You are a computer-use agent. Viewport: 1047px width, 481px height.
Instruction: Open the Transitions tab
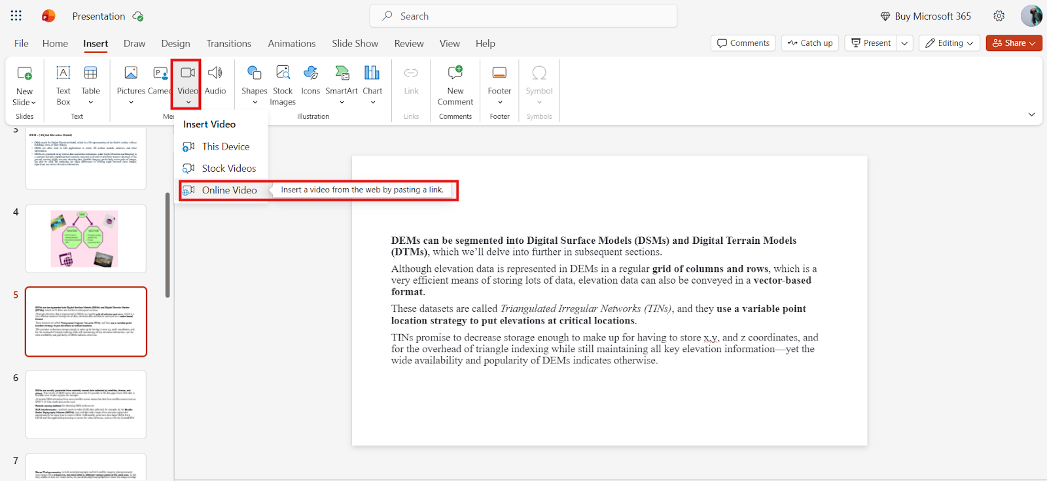coord(229,43)
